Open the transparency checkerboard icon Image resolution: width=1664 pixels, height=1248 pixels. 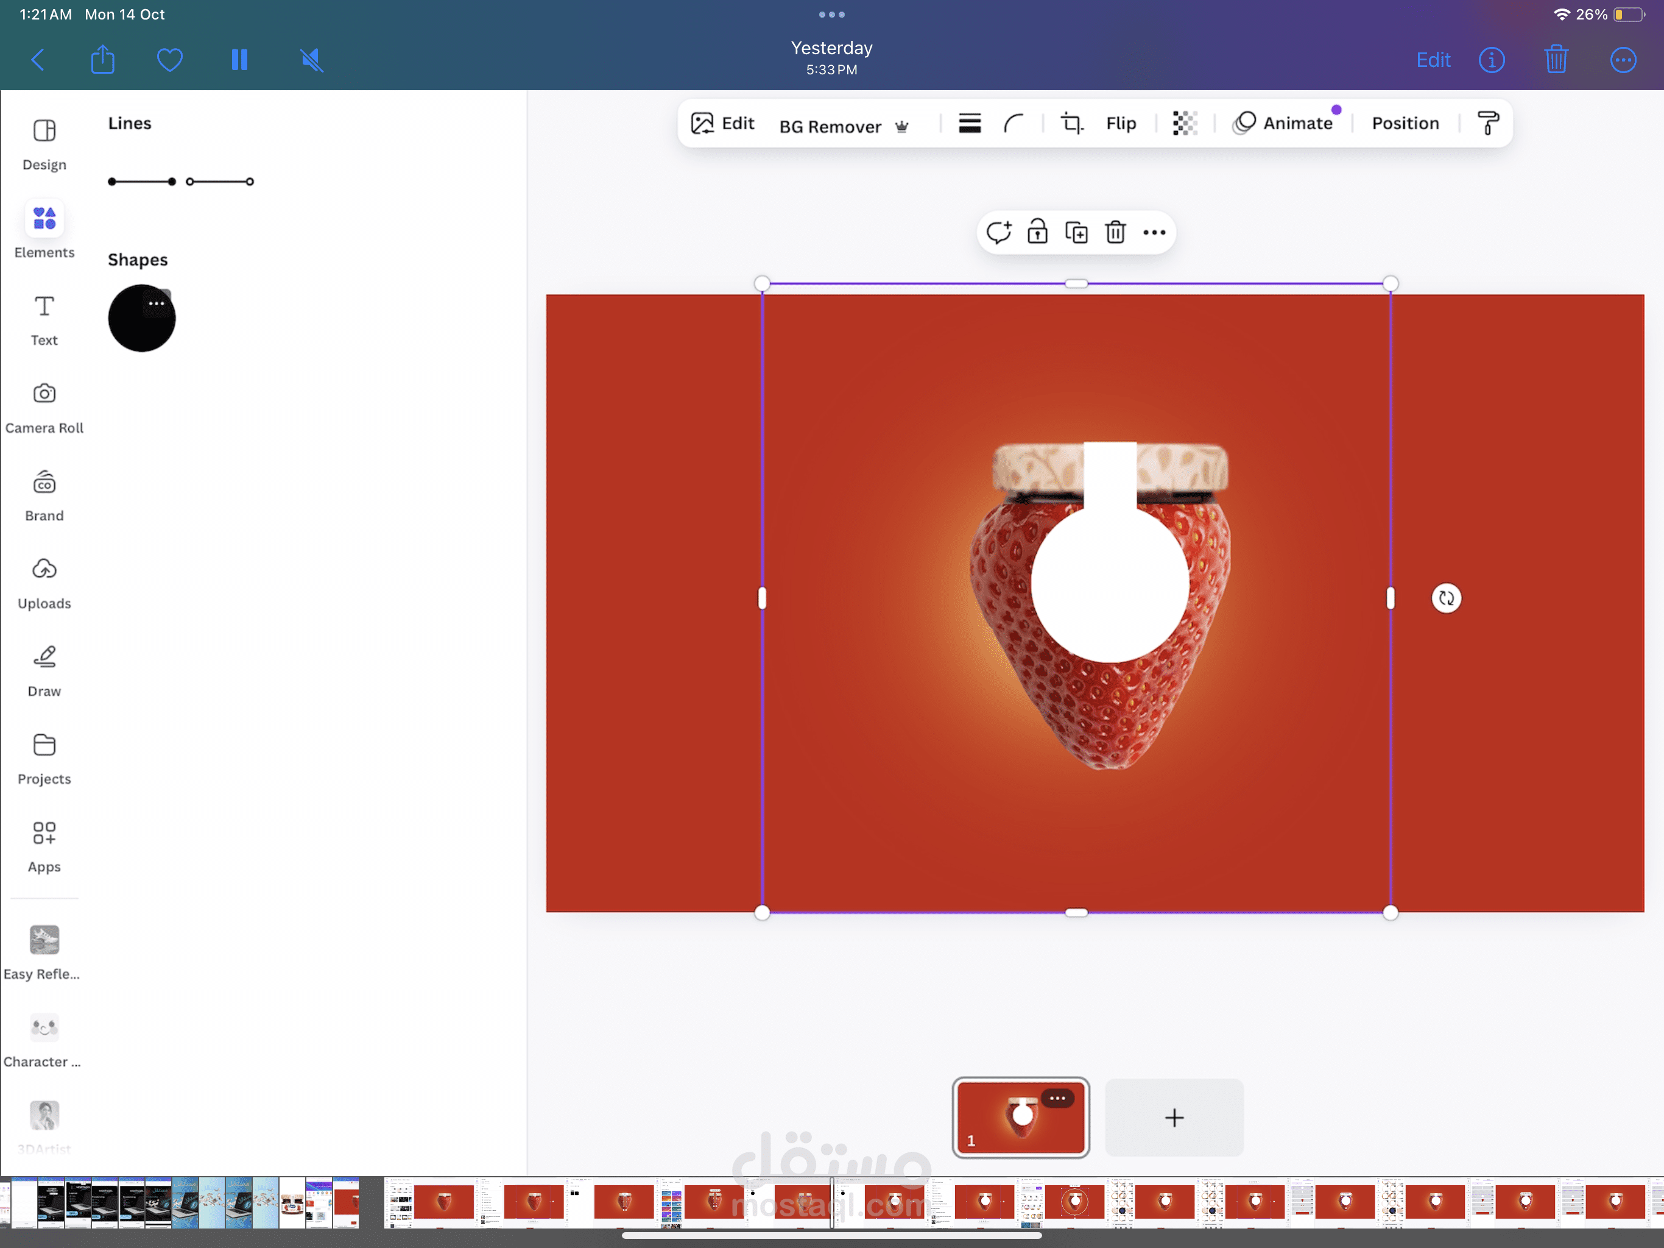pos(1185,122)
